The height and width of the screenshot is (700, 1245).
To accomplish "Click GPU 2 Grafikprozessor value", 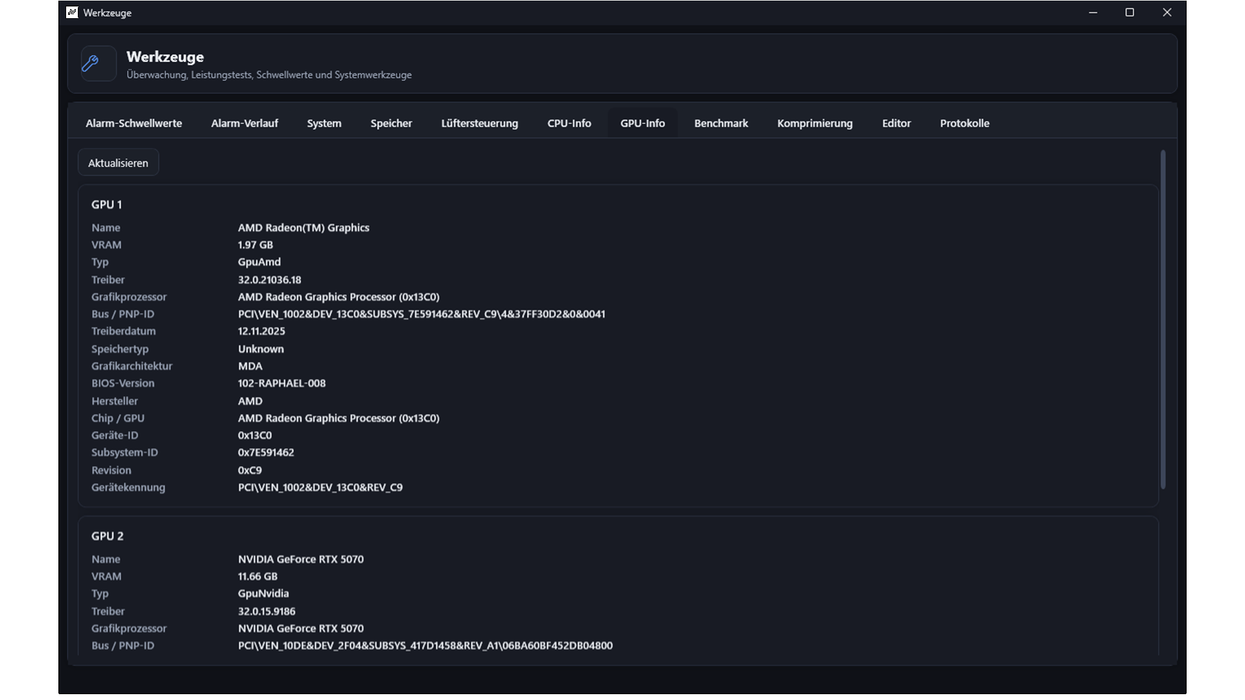I will point(301,629).
